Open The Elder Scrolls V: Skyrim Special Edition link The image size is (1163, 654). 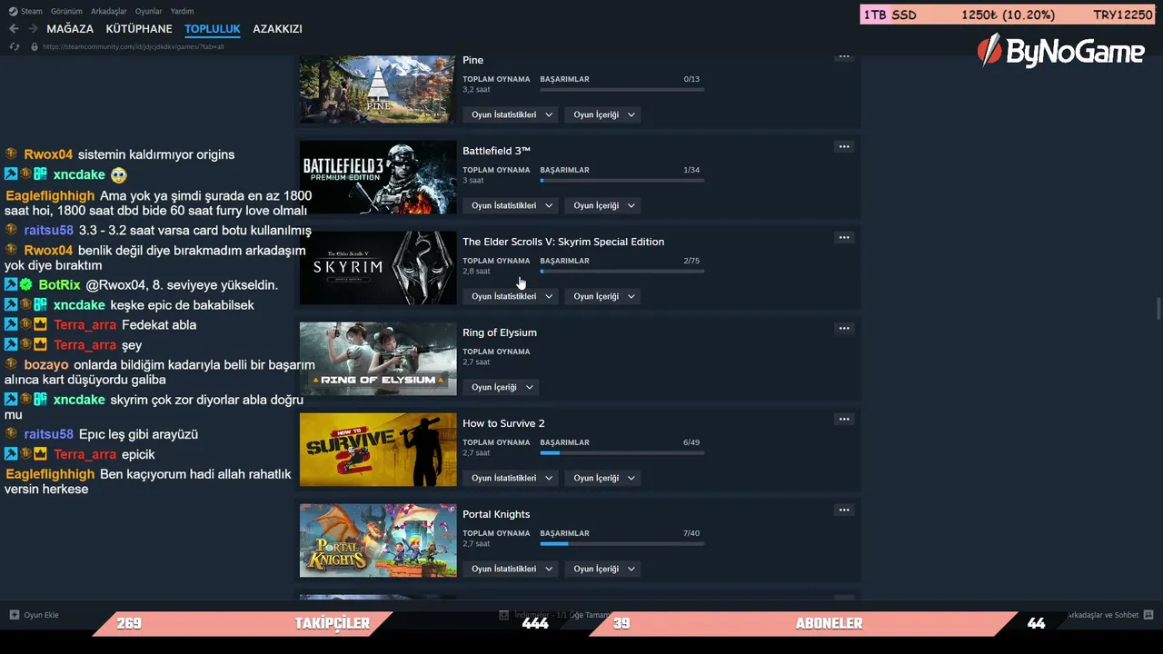coord(563,242)
